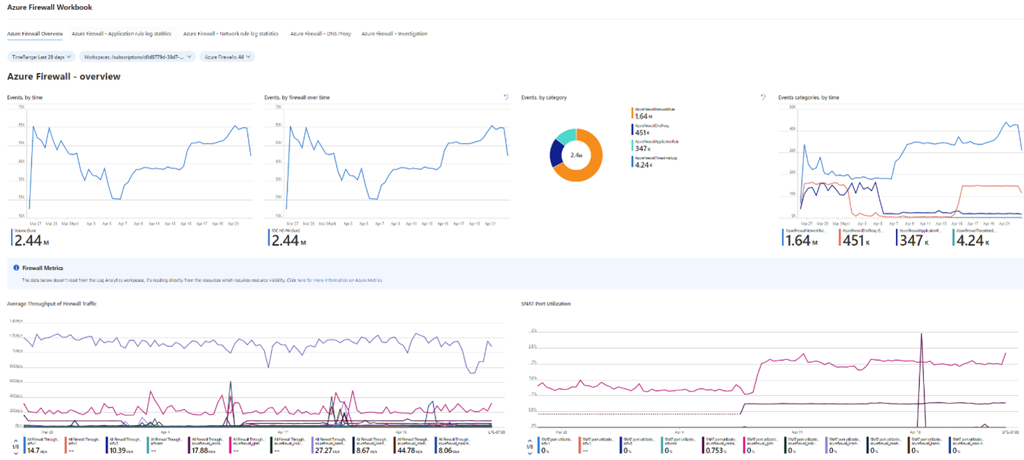Click the info icon on the Firewall Metrics banner
Screen dimensions: 1024x460
(x=16, y=268)
